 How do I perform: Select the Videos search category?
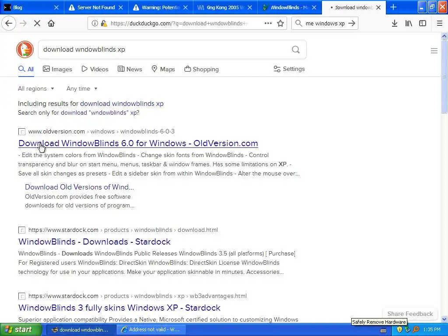point(95,69)
